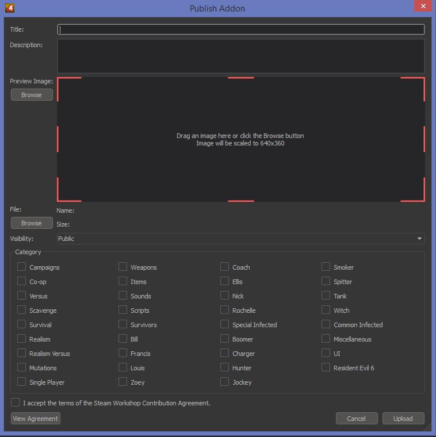Check the Campaigns category
The height and width of the screenshot is (437, 436).
pyautogui.click(x=21, y=267)
